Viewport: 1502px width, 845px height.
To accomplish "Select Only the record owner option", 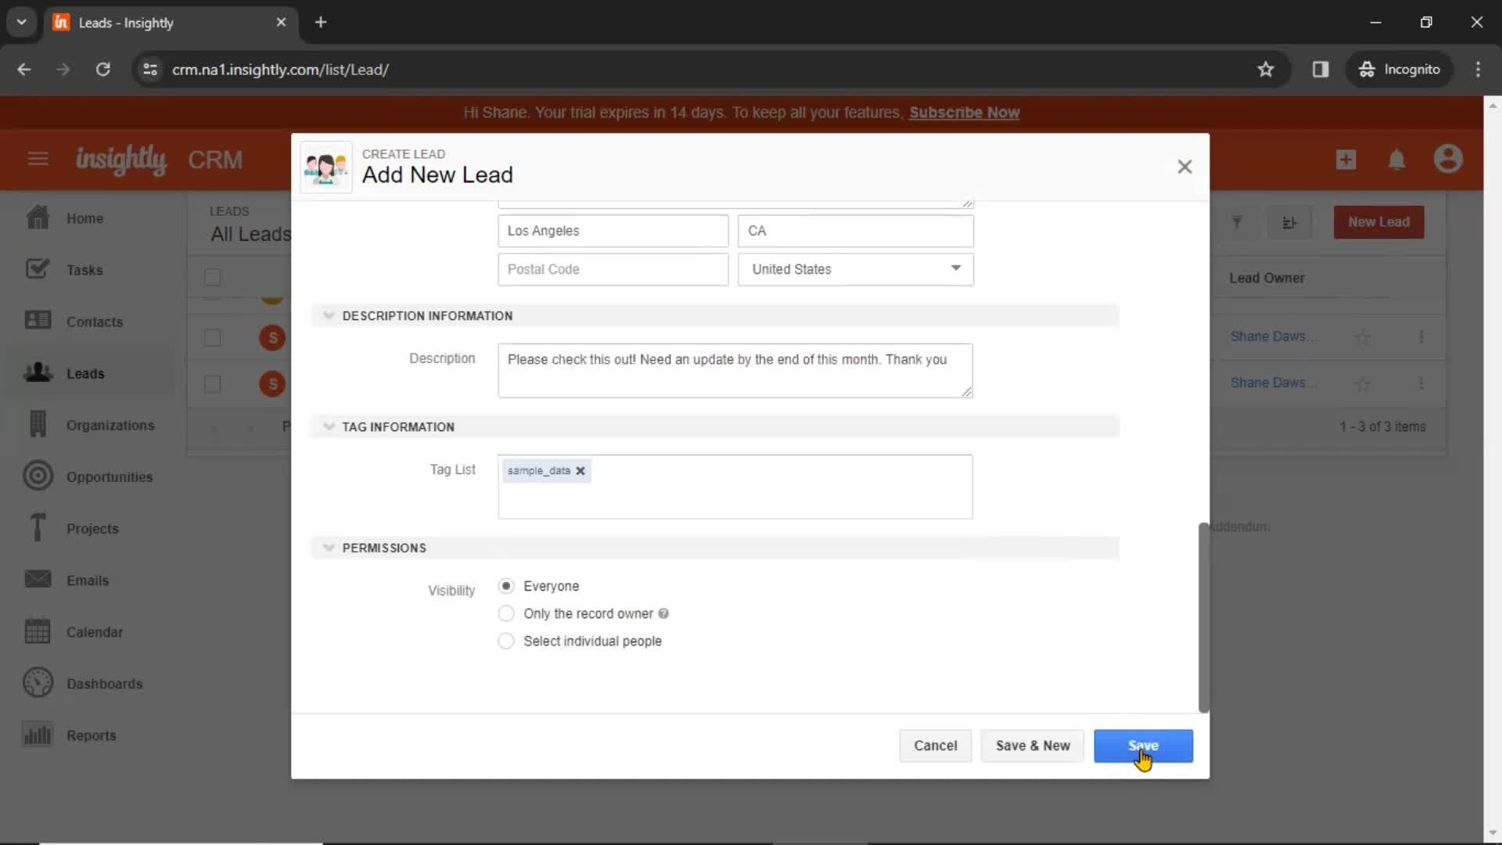I will coord(505,613).
